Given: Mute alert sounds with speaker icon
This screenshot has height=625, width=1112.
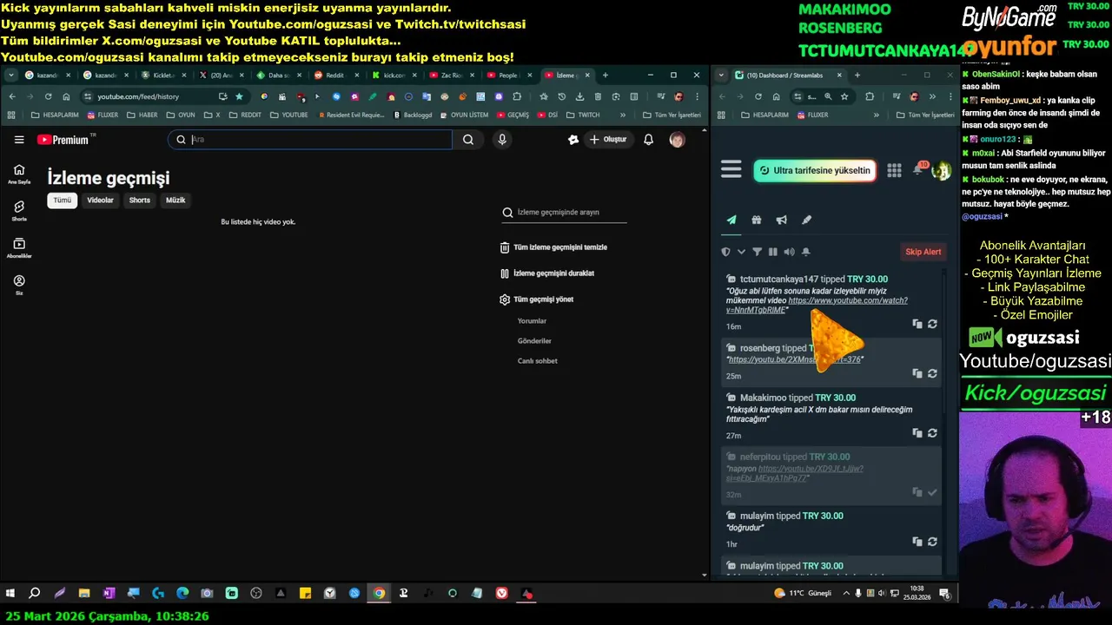Looking at the screenshot, I should click(x=789, y=252).
